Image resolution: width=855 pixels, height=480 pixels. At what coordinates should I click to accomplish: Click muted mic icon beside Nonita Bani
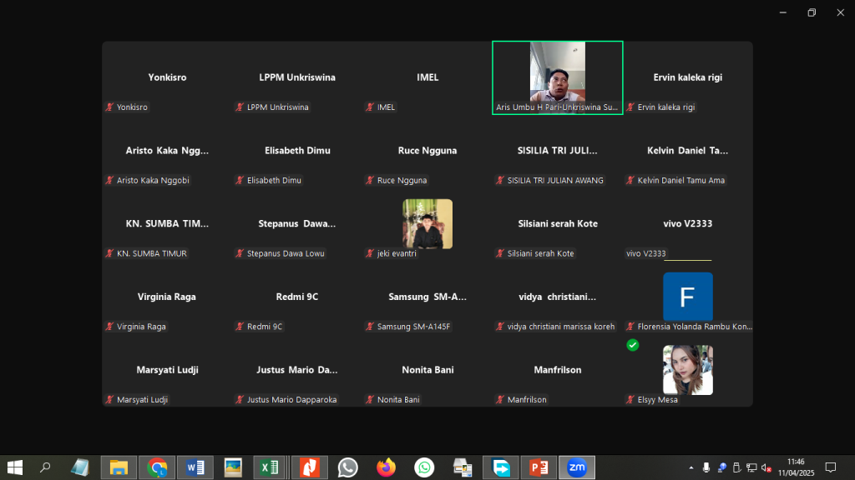coord(370,399)
